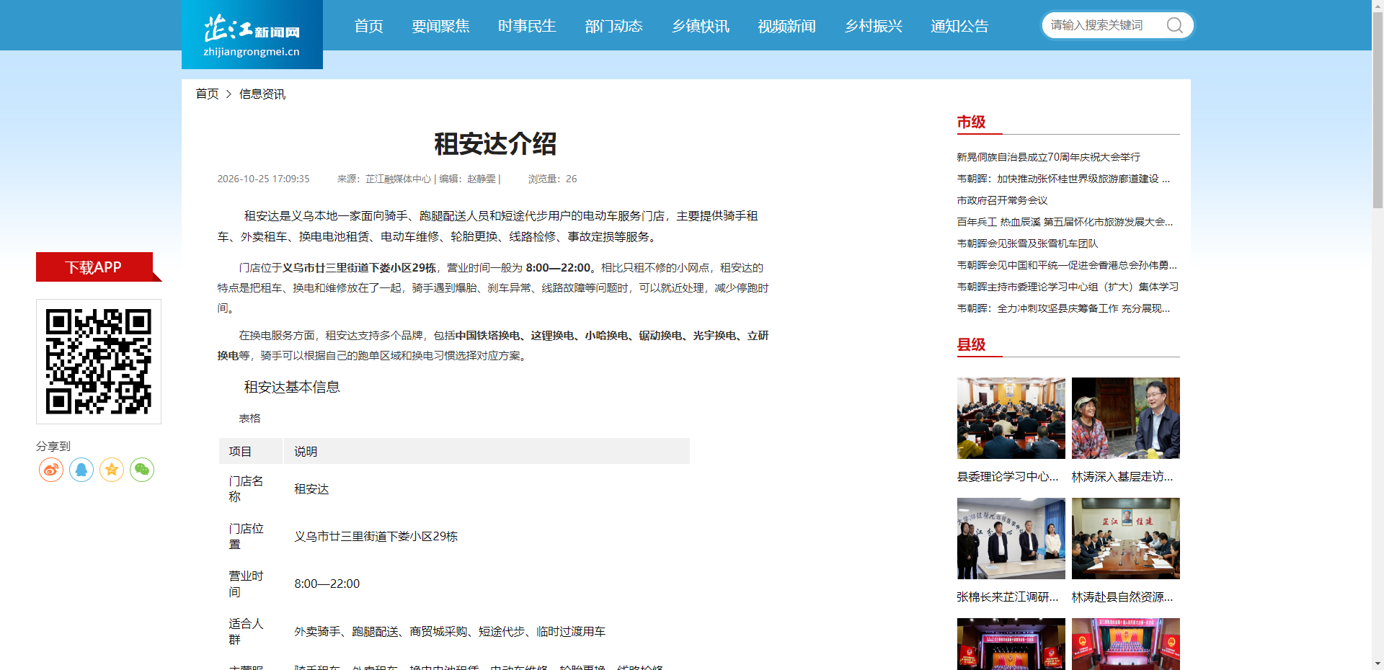Open 市政府召开常务会议 news link
This screenshot has height=670, width=1384.
1002,200
